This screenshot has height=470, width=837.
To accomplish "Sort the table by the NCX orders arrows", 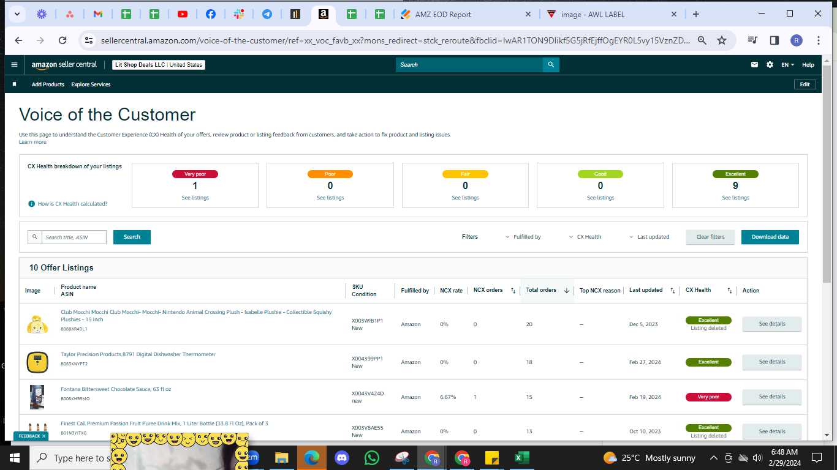I will [513, 291].
